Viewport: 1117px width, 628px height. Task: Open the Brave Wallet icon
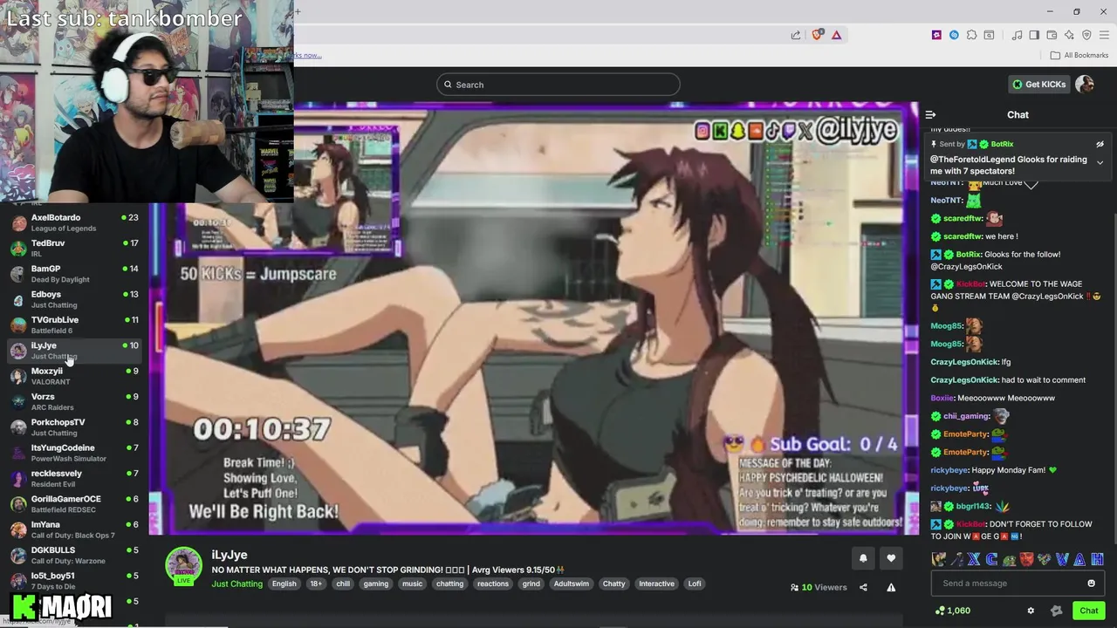click(x=1052, y=35)
